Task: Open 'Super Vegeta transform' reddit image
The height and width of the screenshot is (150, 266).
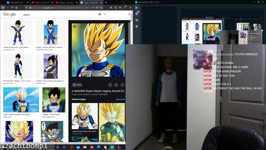Action: pos(21,100)
